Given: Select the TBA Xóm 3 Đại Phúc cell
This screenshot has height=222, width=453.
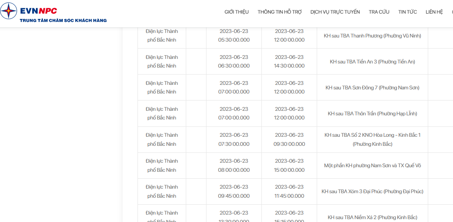Looking at the screenshot, I should click(372, 192).
